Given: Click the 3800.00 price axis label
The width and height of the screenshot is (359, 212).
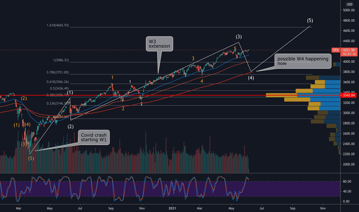Looking at the screenshot, I should click(x=349, y=72).
